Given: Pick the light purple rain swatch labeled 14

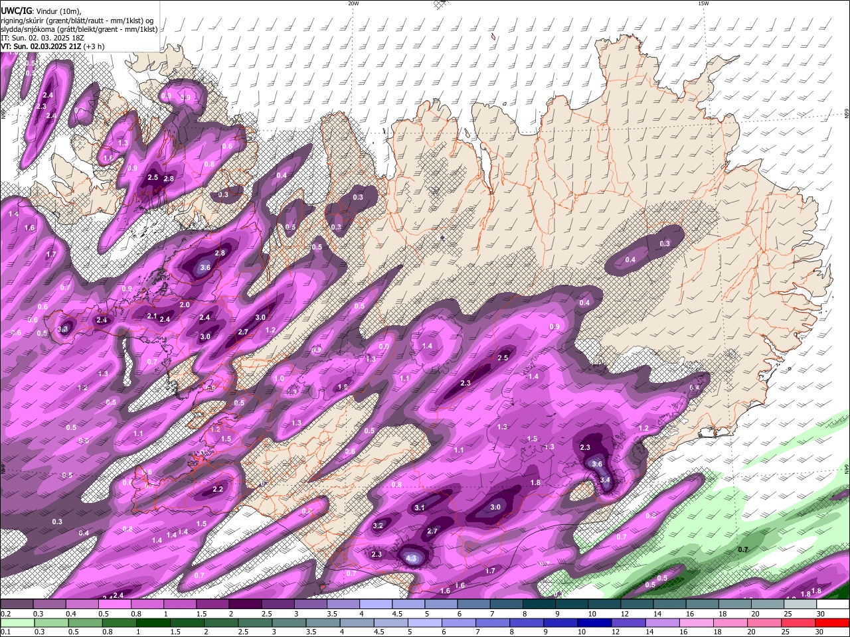Looking at the screenshot, I should pos(663,622).
